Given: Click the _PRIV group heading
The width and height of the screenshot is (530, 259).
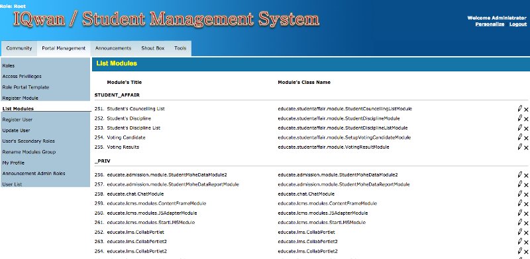Looking at the screenshot, I should pos(103,161).
